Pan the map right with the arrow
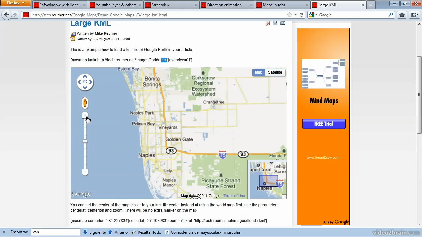This screenshot has width=422, height=237. [91, 82]
